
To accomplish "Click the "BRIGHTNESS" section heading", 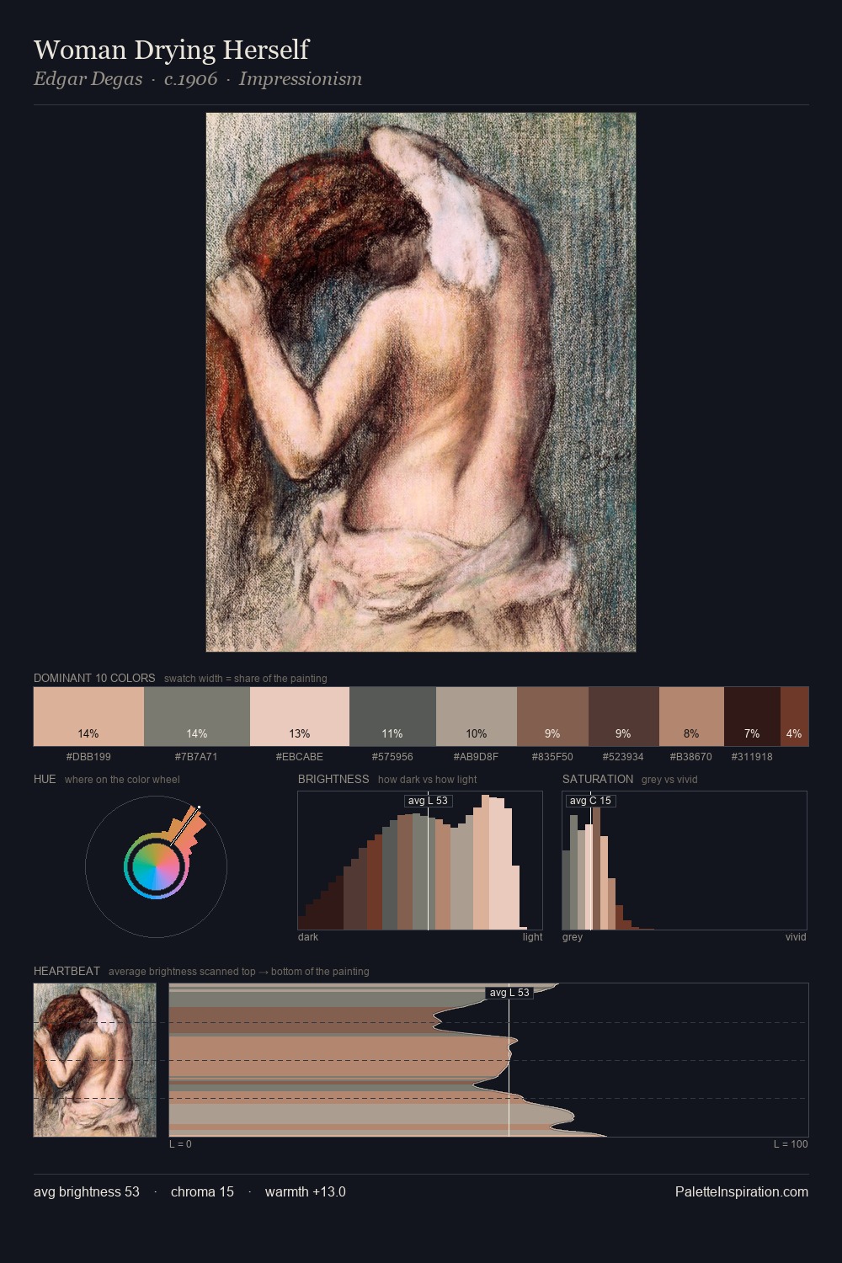I will click(333, 779).
